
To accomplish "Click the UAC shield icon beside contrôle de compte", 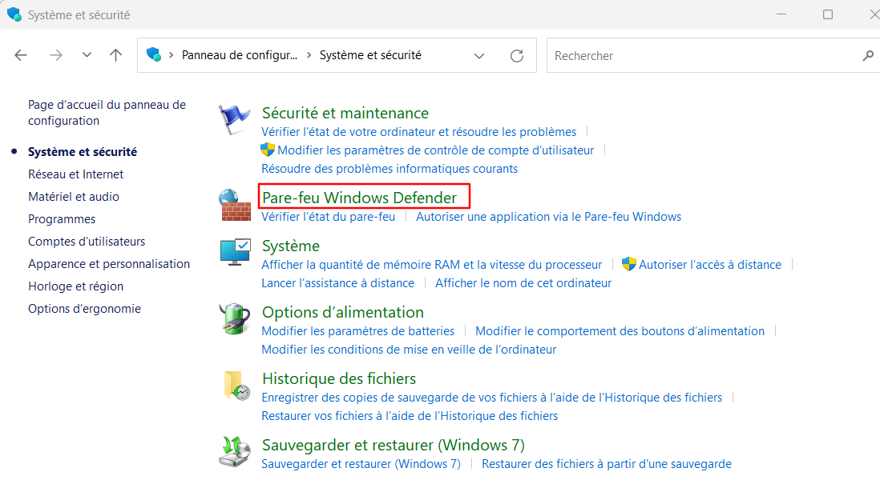I will (267, 150).
